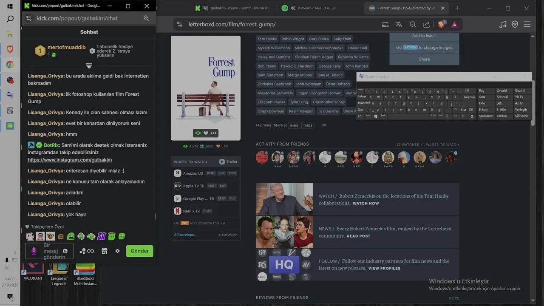
Task: Click the site settings icon beside letterboxd URL
Action: 179,25
